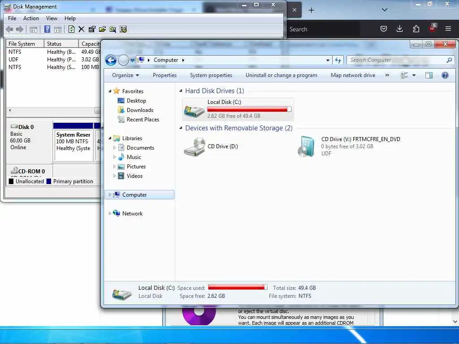Open the Help menu in Disk Management
Viewport: 459px width, 344px height.
coord(70,18)
